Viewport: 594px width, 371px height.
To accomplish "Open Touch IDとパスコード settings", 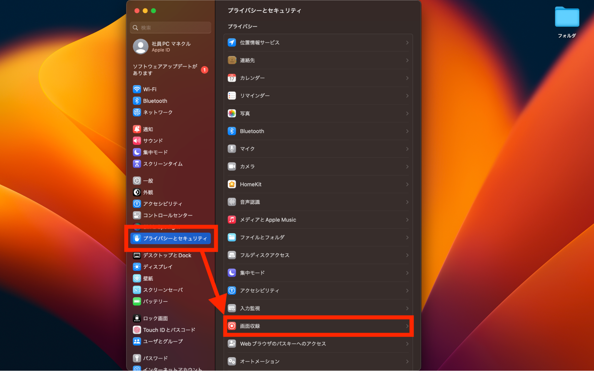I will point(169,330).
